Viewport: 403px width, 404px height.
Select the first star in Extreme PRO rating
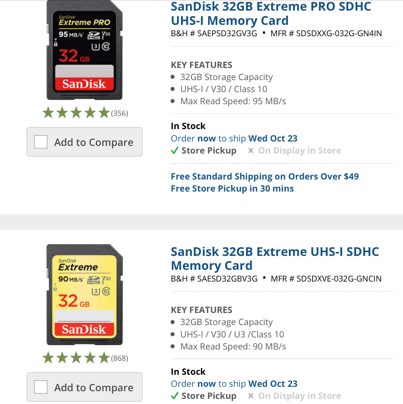click(x=48, y=112)
